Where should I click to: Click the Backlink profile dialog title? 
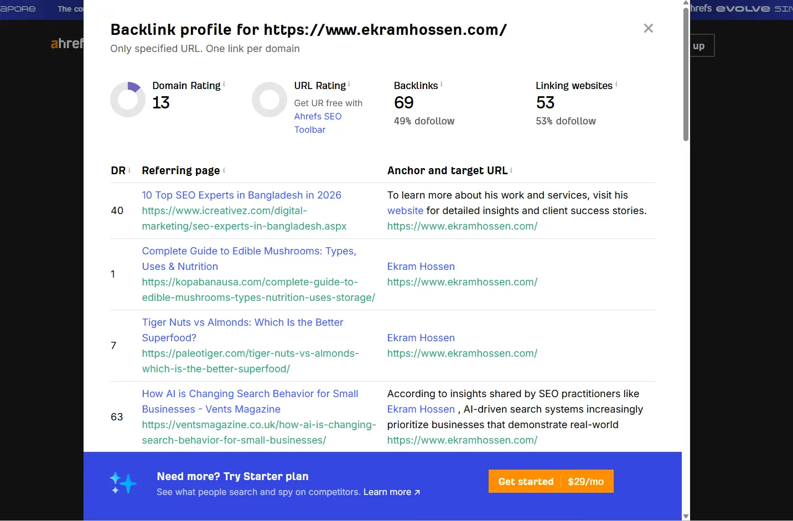point(308,29)
